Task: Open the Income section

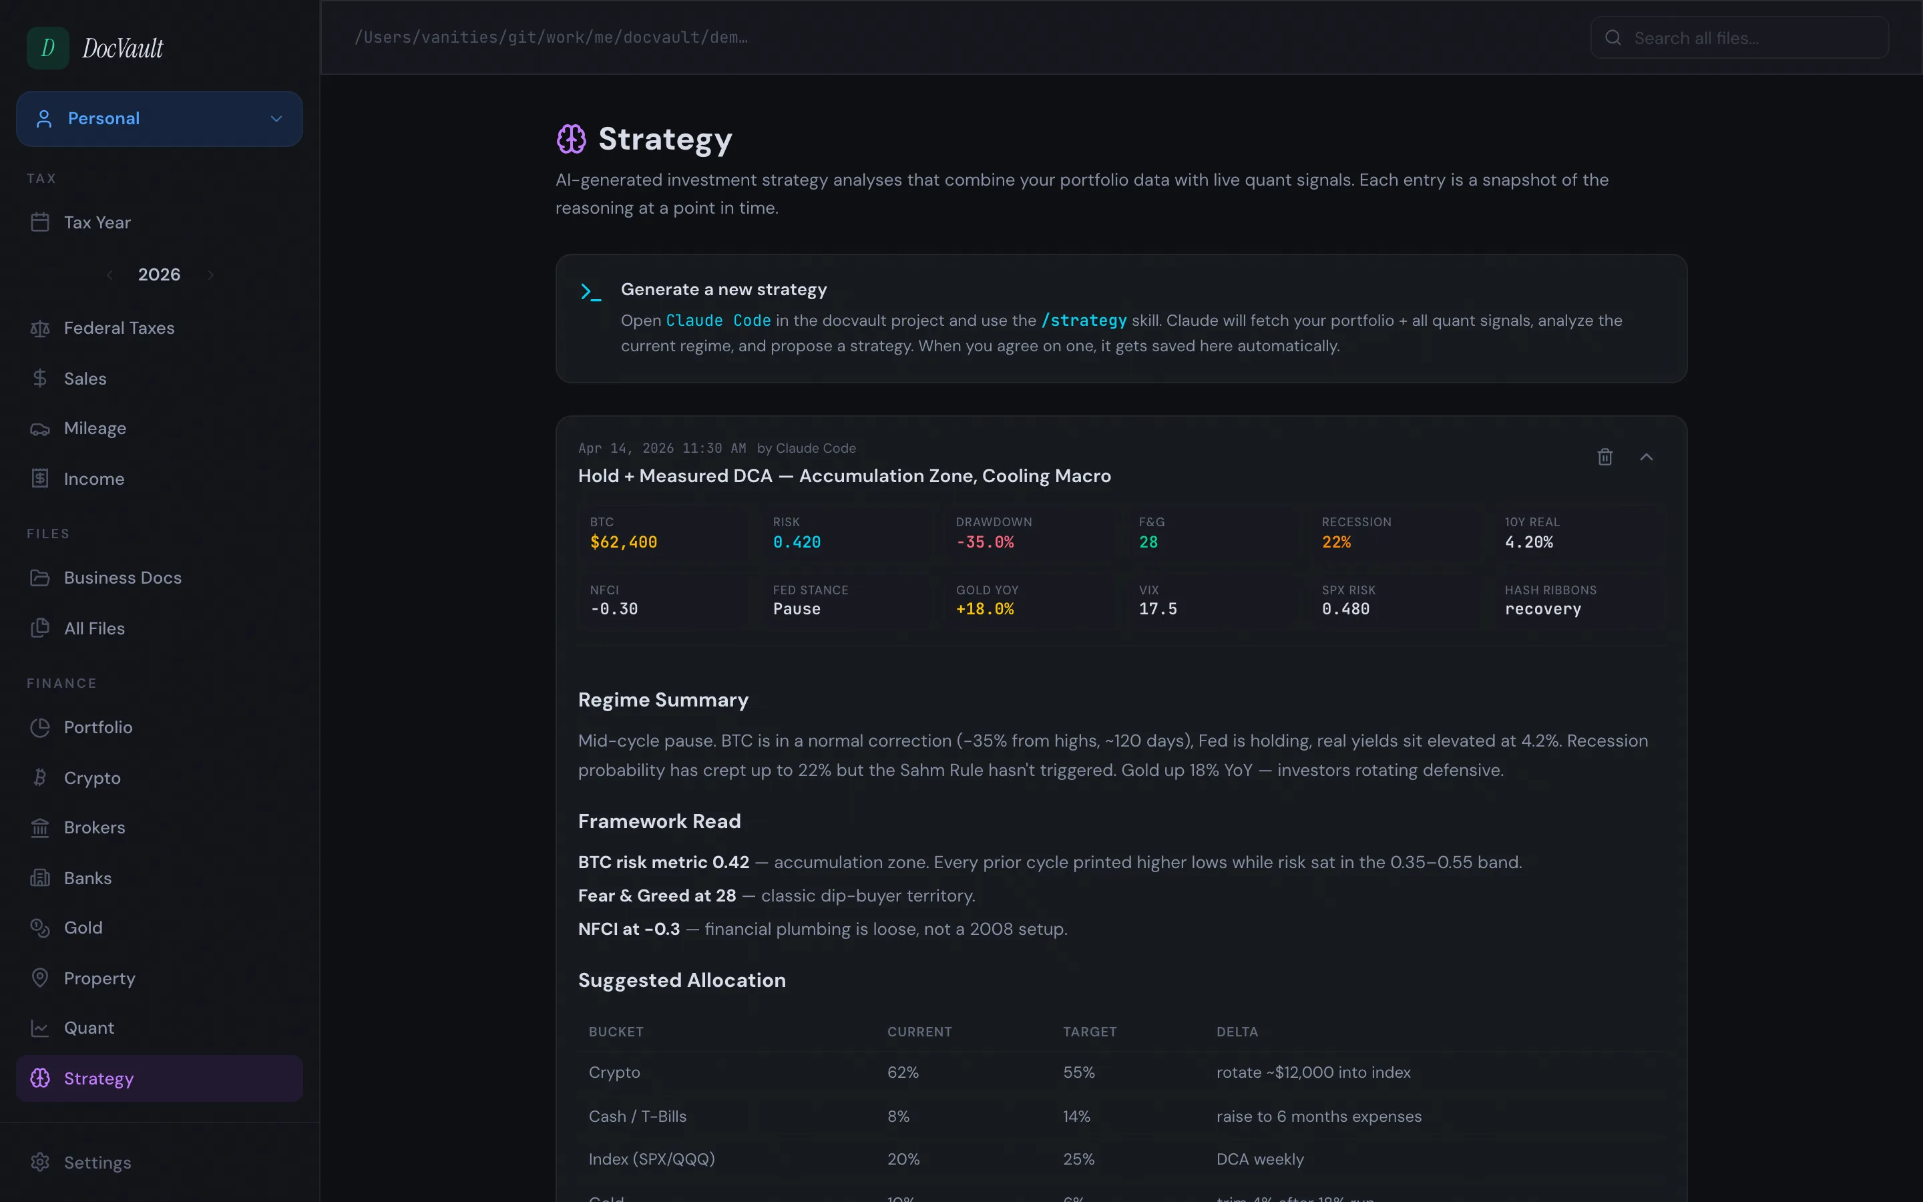Action: pyautogui.click(x=159, y=479)
